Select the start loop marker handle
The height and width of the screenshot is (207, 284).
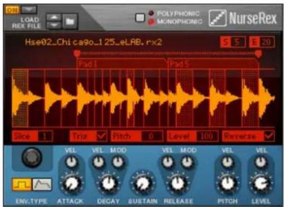[x=77, y=54]
